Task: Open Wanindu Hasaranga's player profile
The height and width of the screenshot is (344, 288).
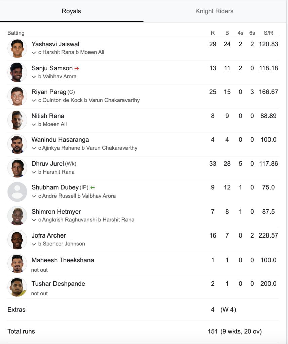Action: pyautogui.click(x=60, y=140)
